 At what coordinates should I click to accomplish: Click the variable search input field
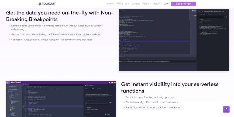211,17
